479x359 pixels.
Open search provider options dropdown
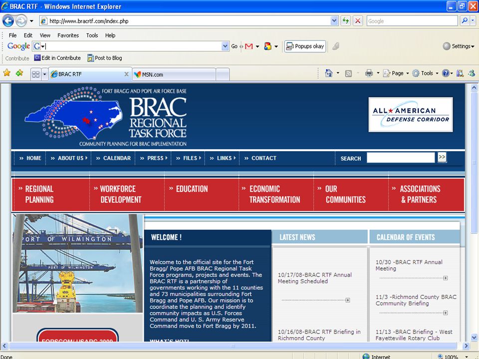point(473,21)
